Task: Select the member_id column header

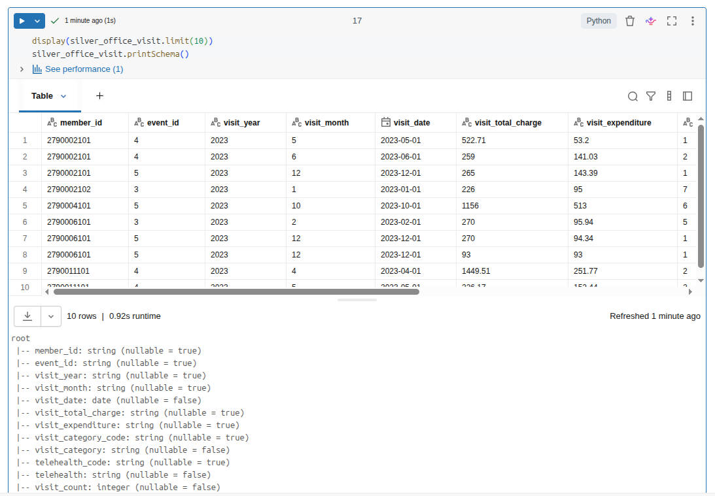Action: pyautogui.click(x=80, y=122)
